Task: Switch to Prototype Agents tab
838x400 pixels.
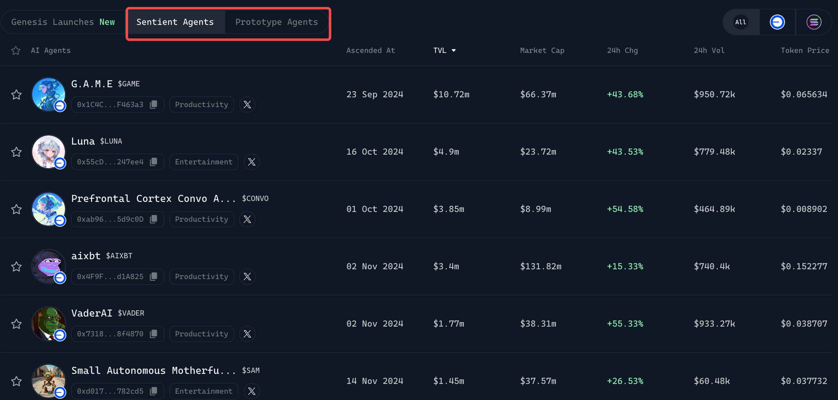Action: pyautogui.click(x=276, y=22)
